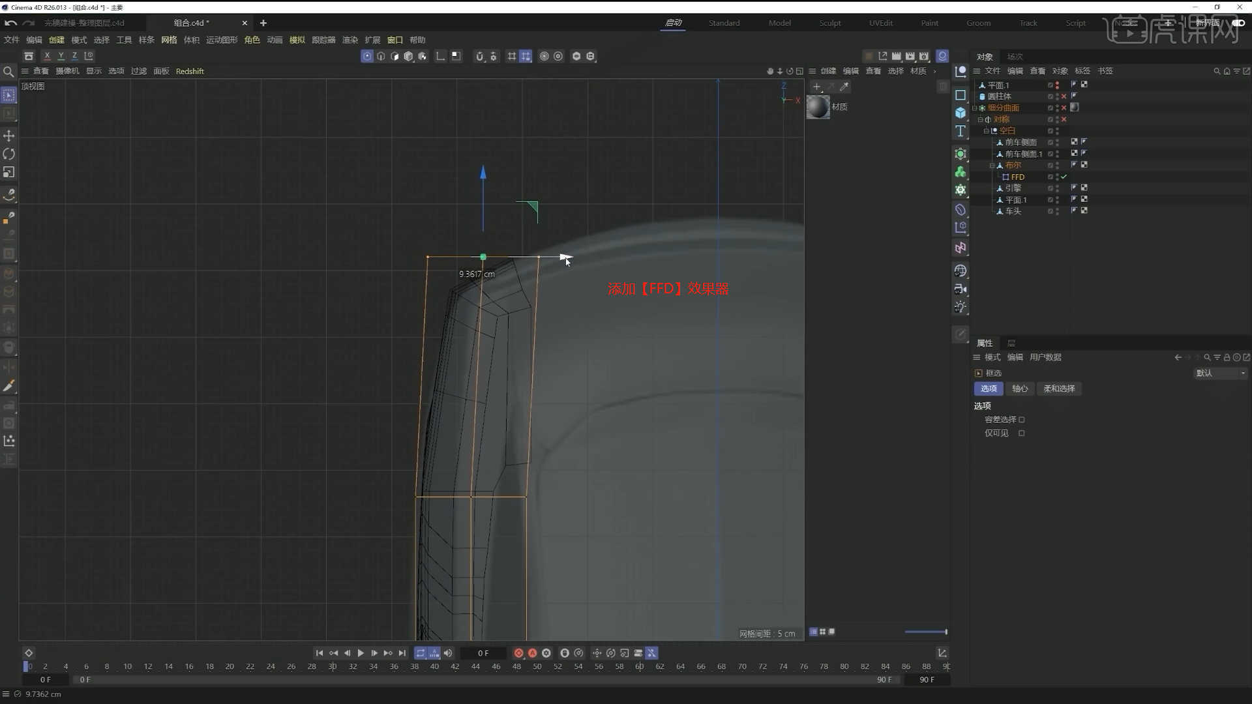1252x704 pixels.
Task: Open the 文件 main menu
Action: tap(12, 40)
